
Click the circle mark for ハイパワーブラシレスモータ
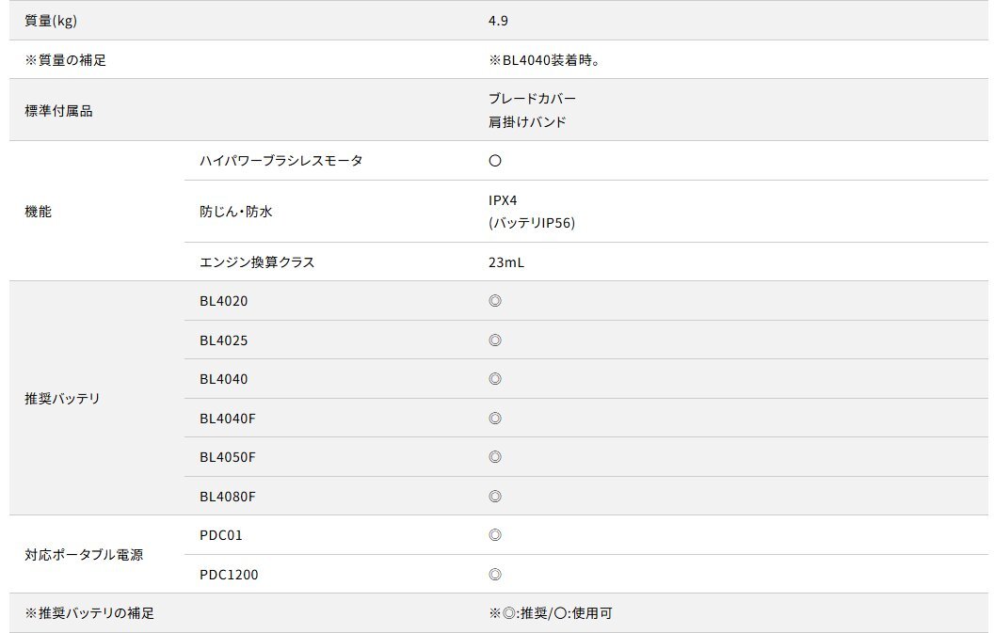(495, 161)
